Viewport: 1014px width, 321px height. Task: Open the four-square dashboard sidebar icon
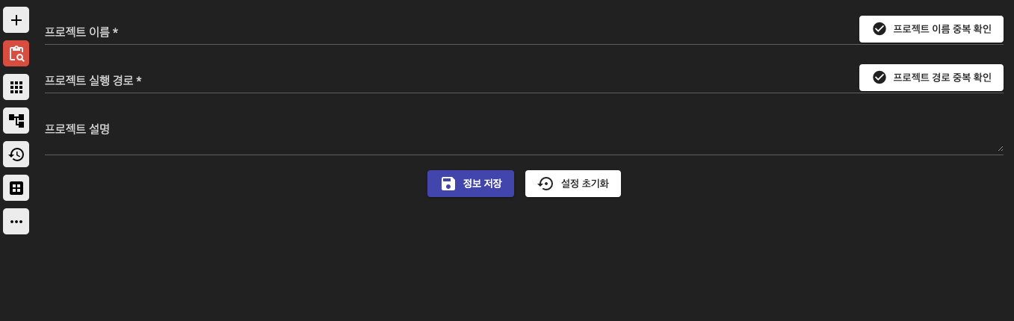[16, 188]
